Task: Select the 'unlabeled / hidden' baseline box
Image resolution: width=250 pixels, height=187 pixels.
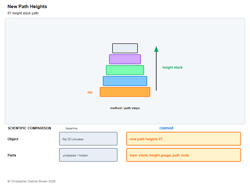Action: pyautogui.click(x=88, y=155)
